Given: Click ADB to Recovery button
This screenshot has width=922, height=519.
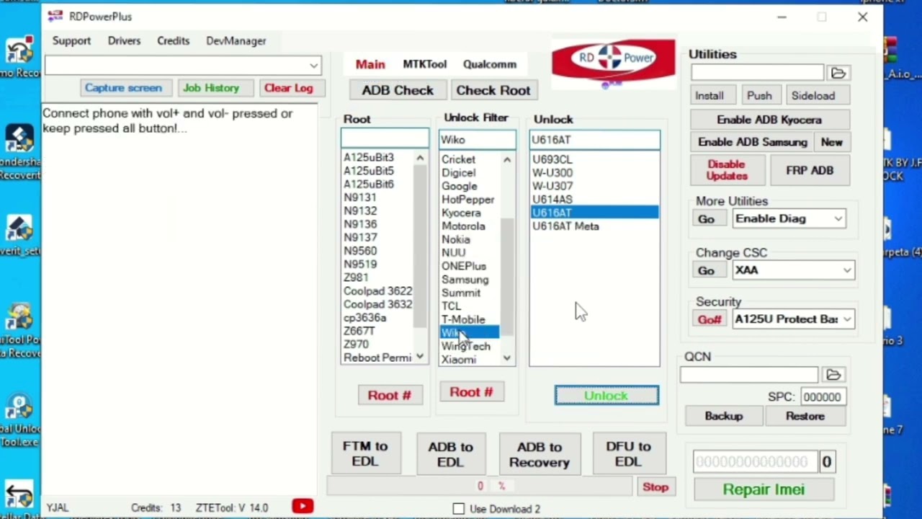Looking at the screenshot, I should [539, 454].
